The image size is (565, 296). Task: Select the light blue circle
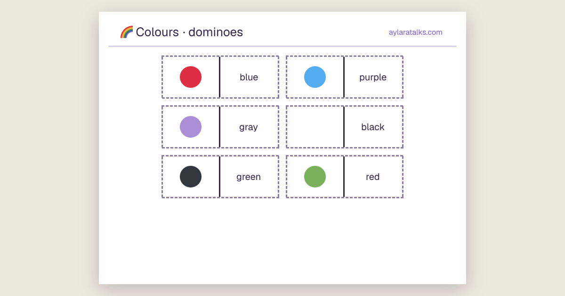point(315,77)
